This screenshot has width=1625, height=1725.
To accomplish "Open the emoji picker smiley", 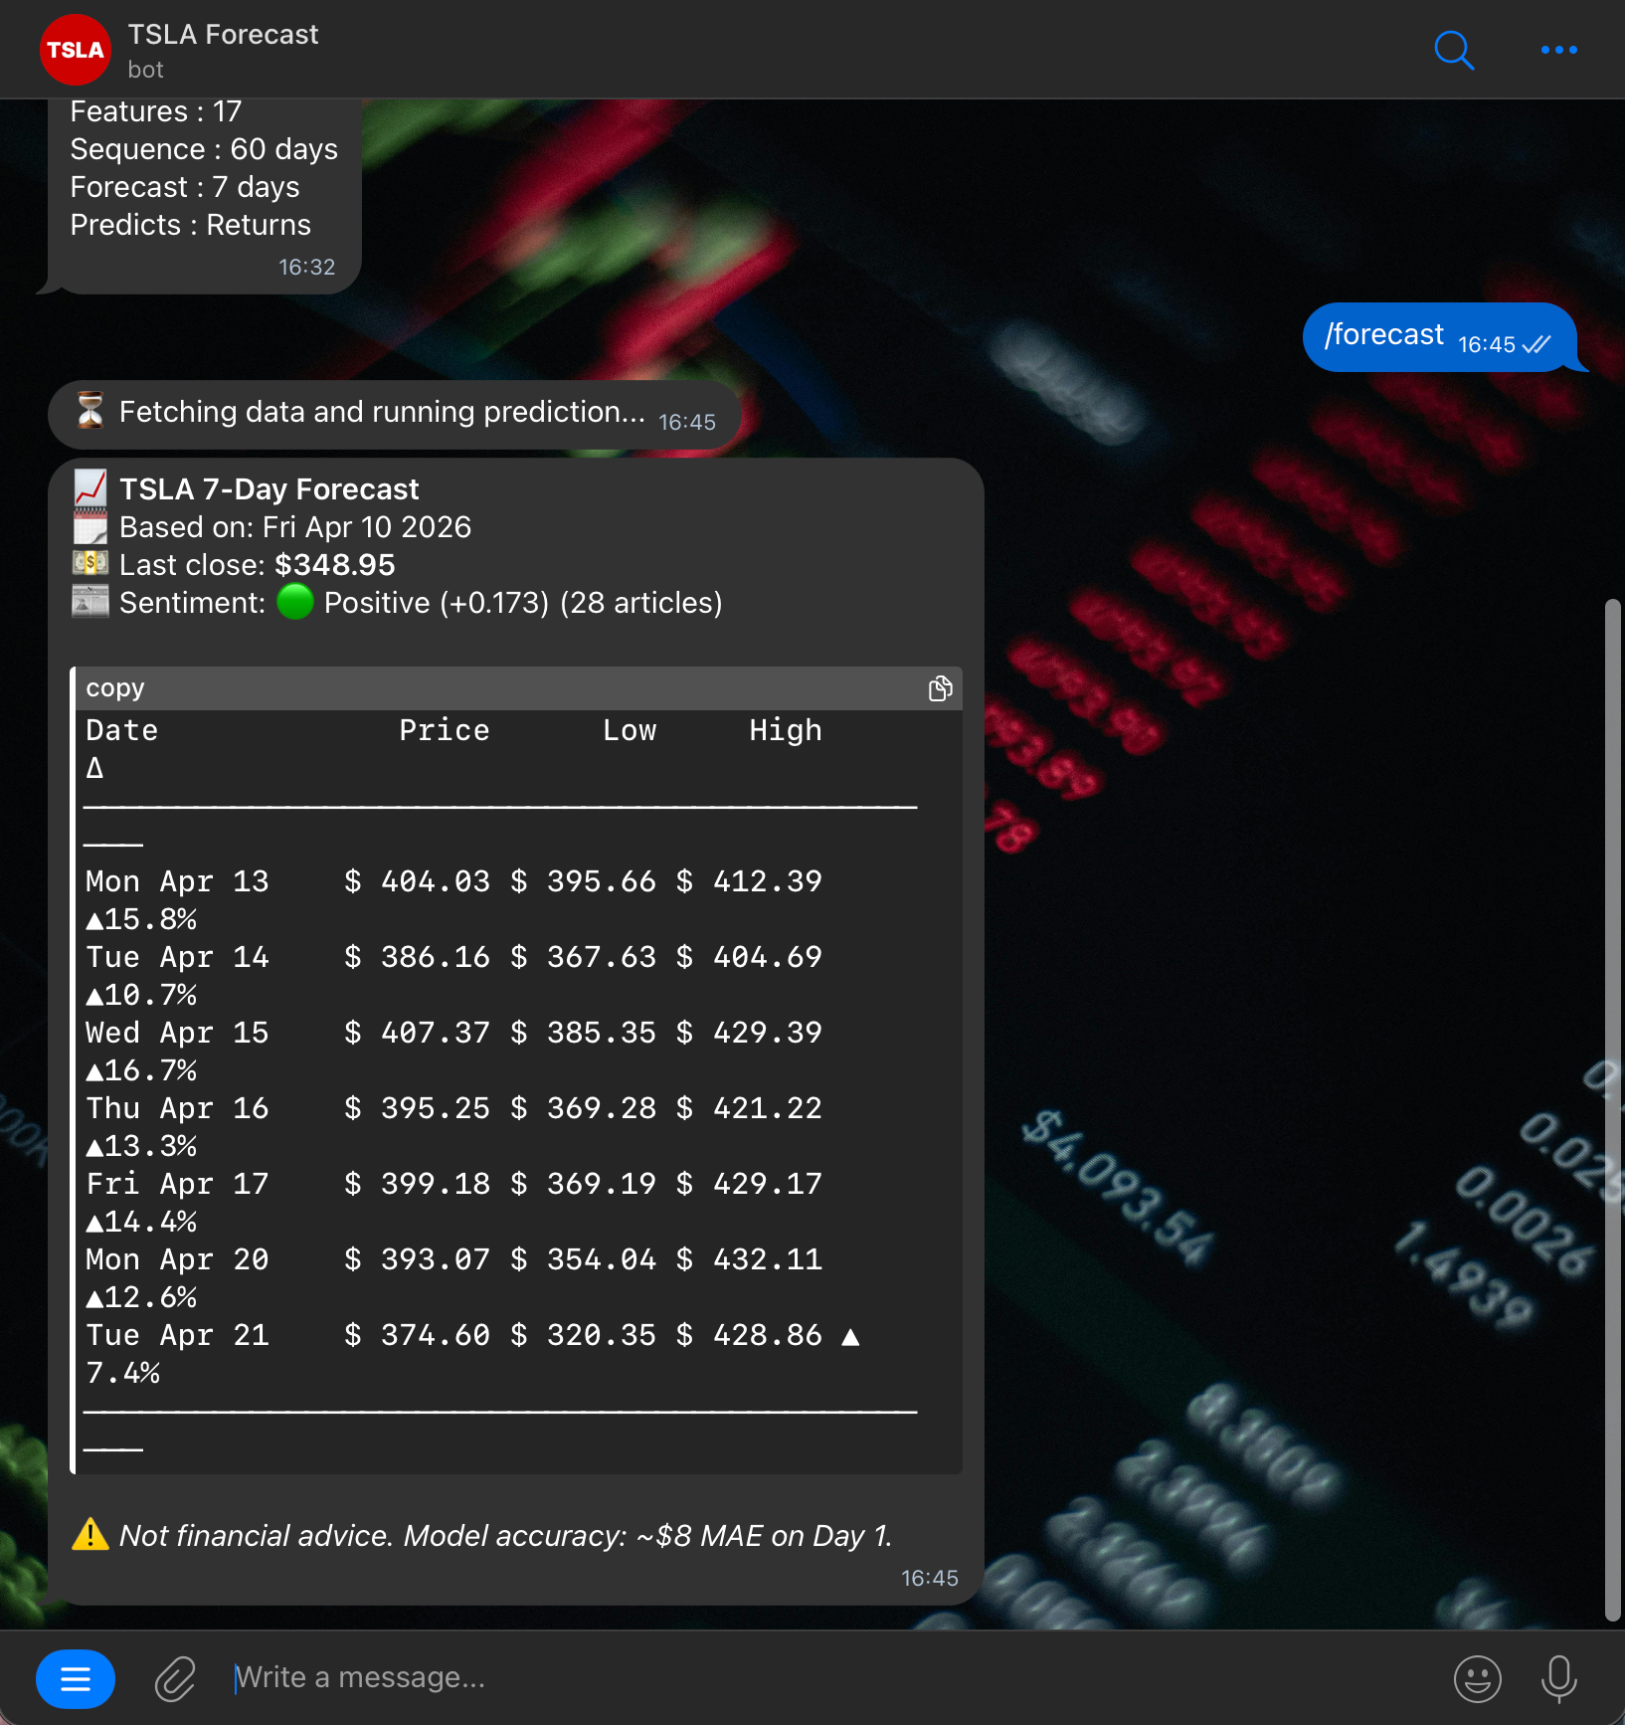I will click(1477, 1678).
